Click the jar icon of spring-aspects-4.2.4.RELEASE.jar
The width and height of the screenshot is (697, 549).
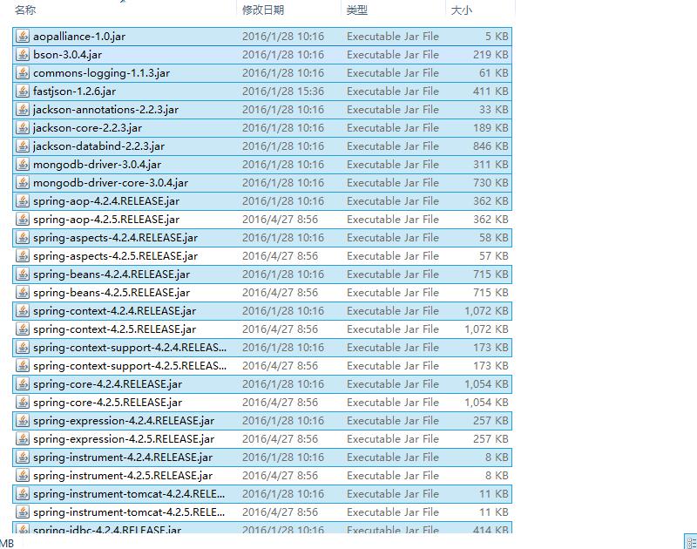(23, 238)
